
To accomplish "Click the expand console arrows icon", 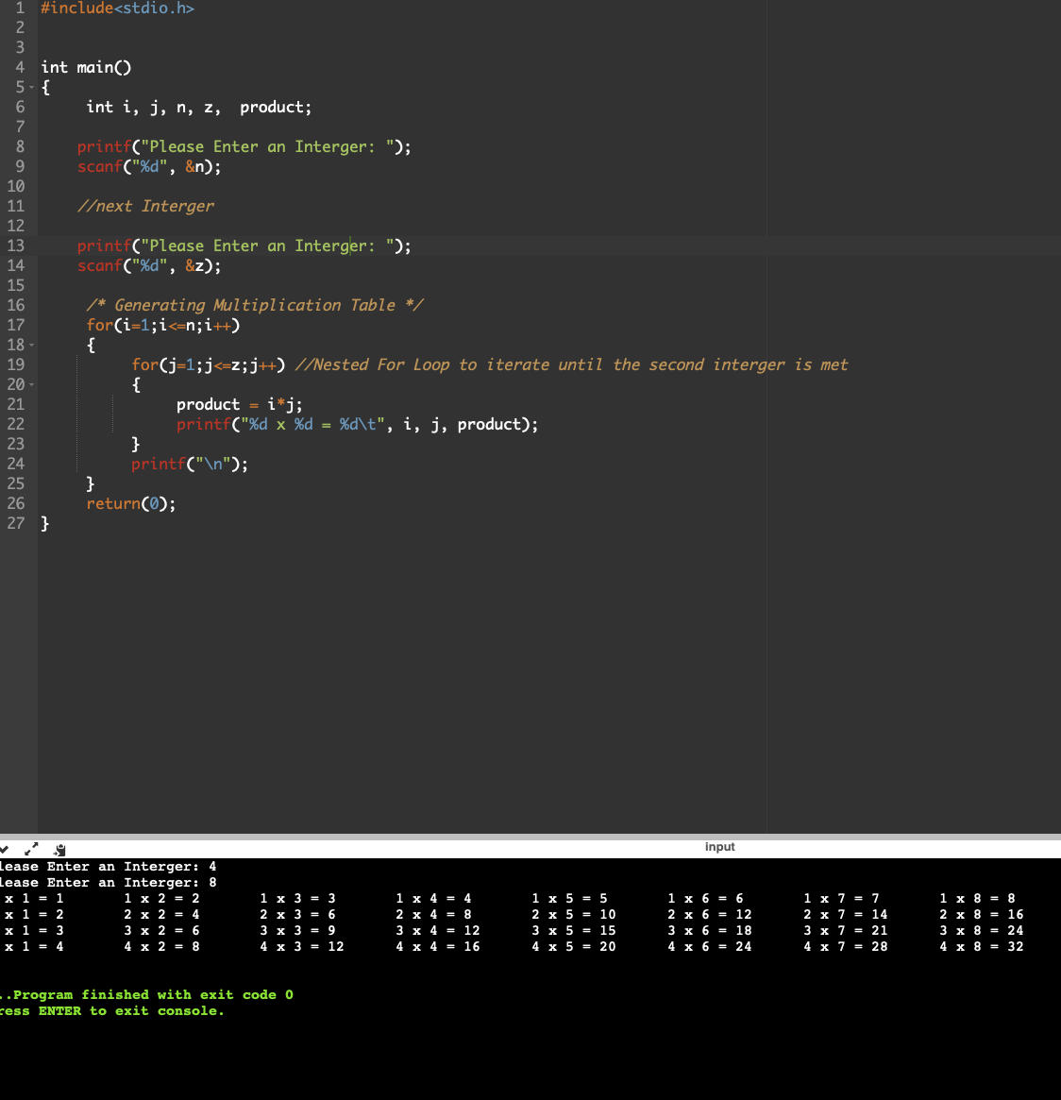I will (31, 849).
